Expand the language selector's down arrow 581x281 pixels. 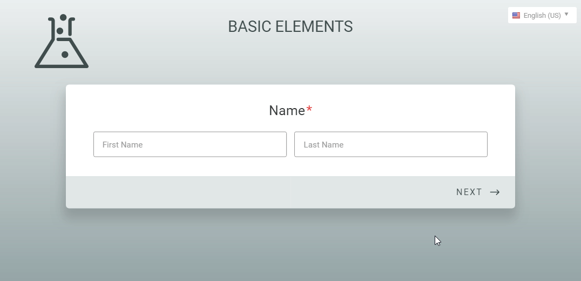coord(566,15)
